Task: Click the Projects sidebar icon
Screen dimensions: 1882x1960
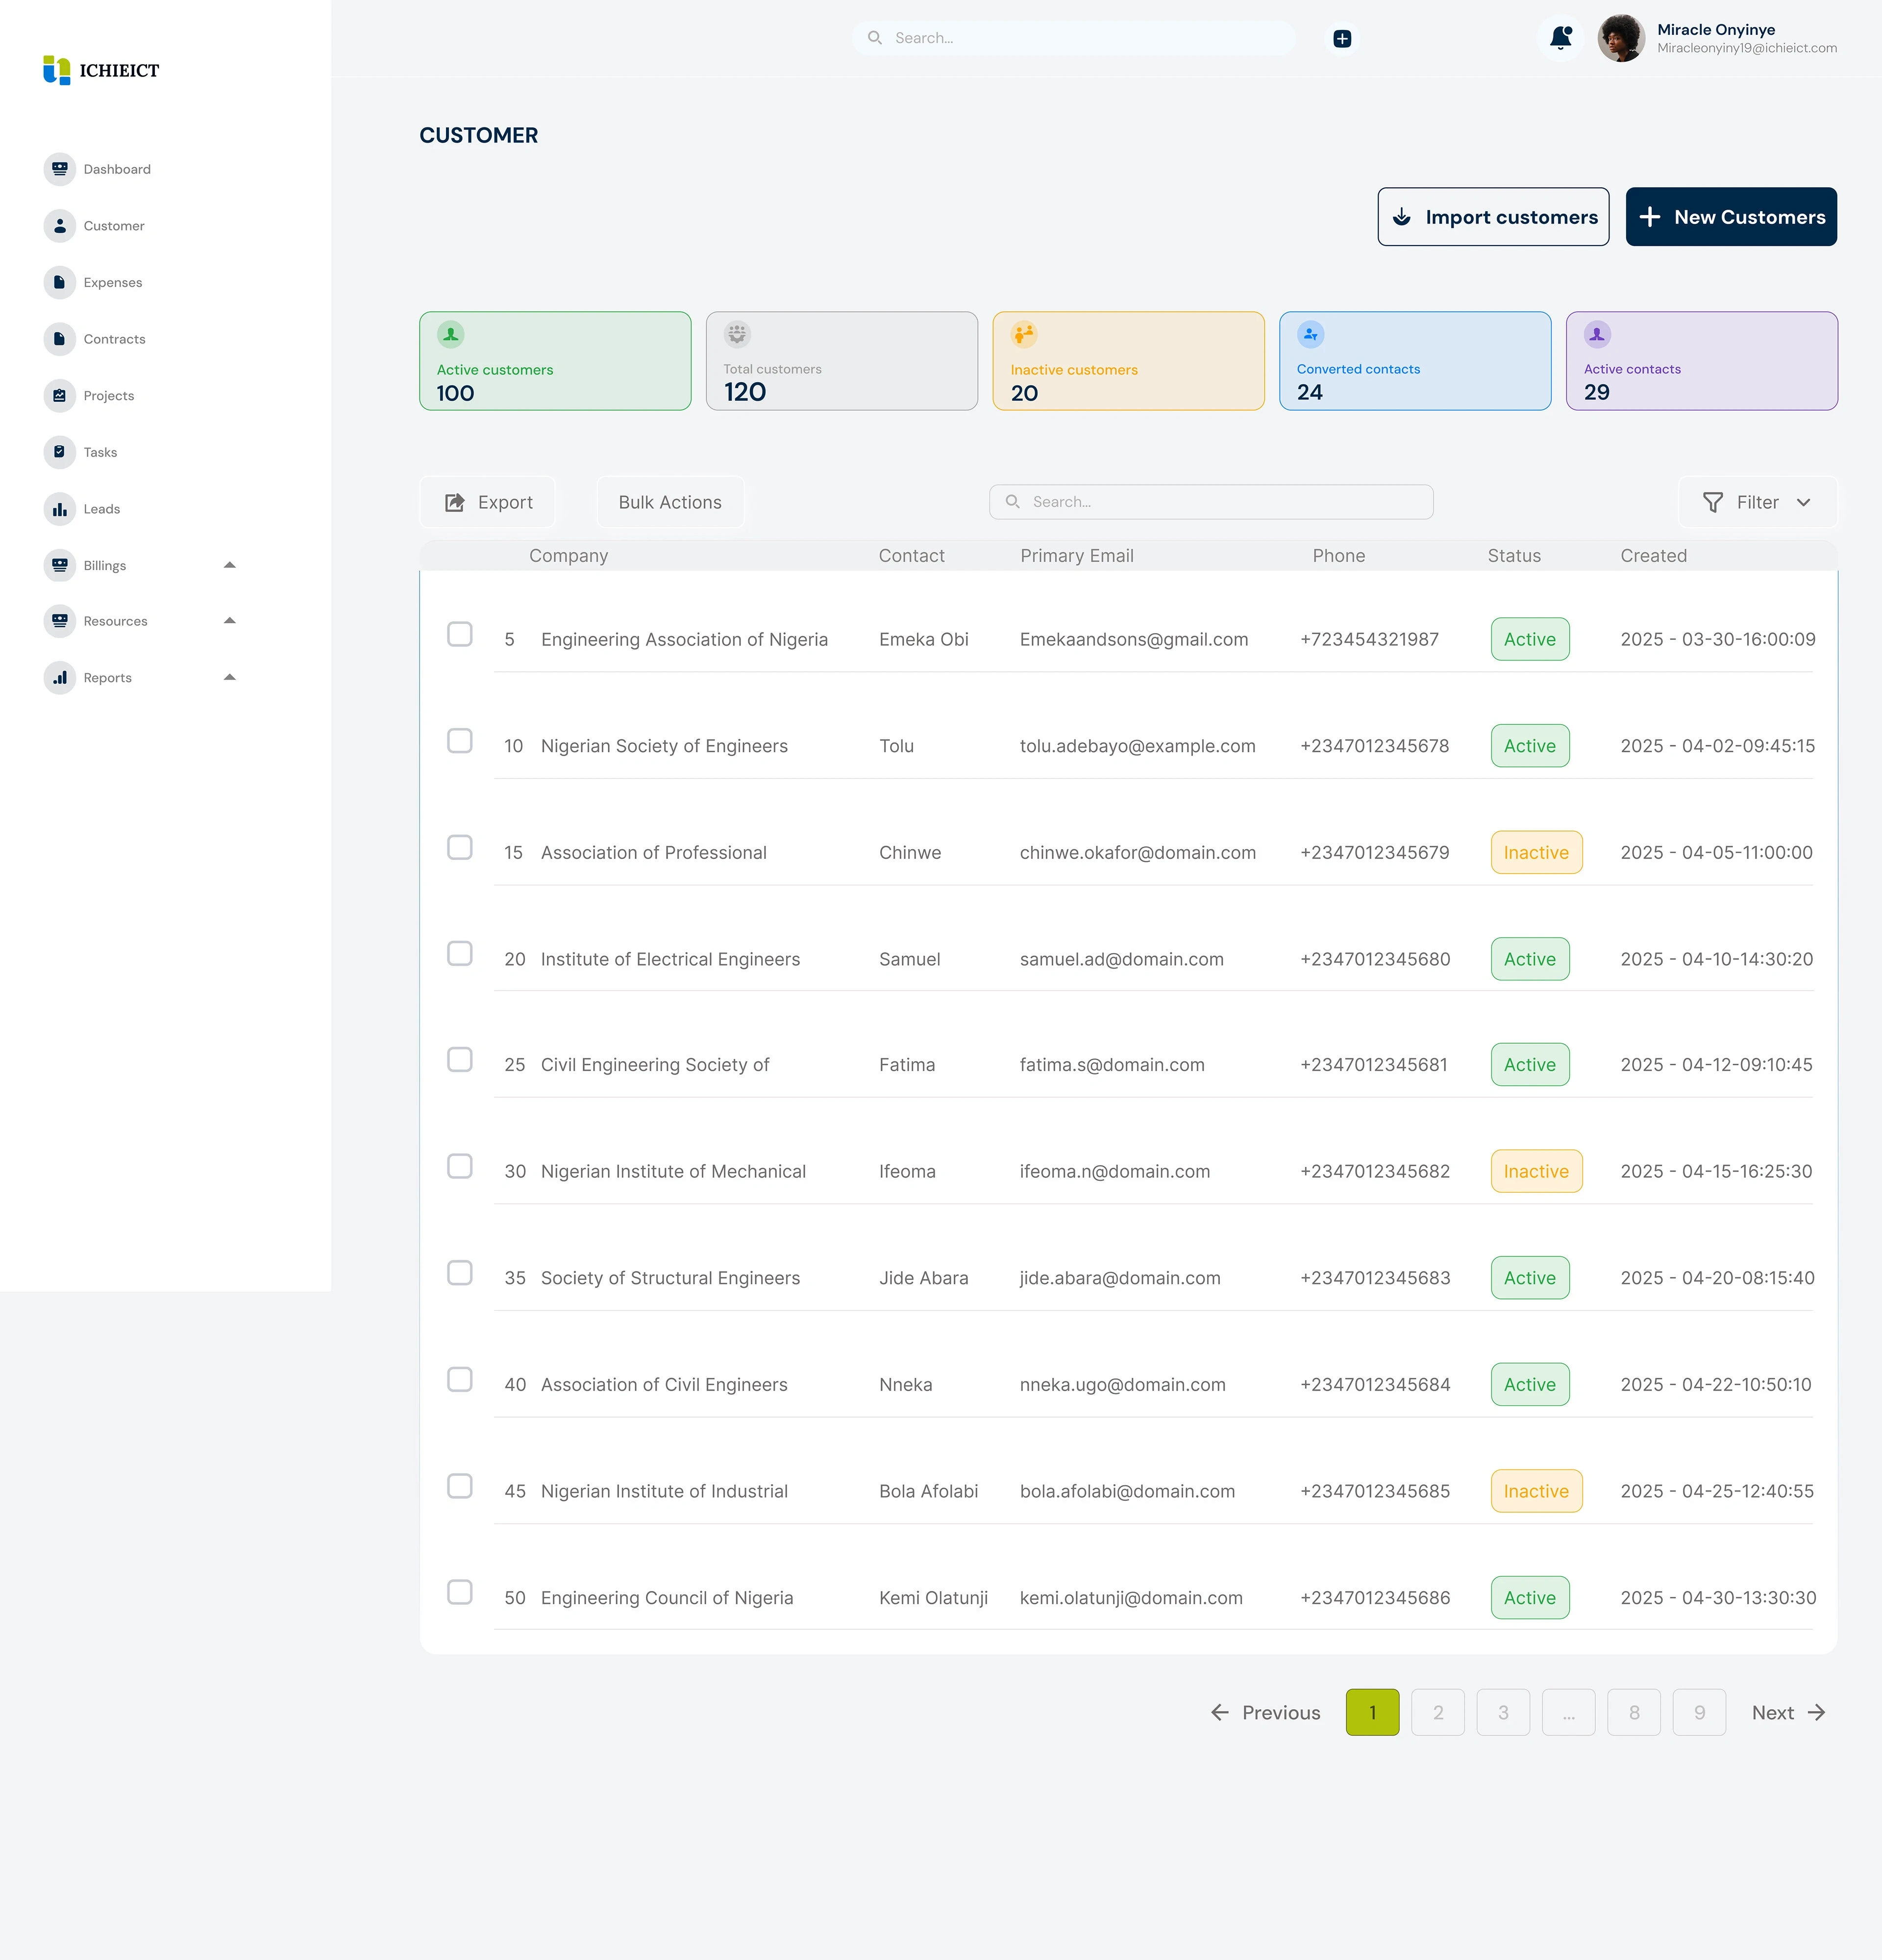Action: (60, 395)
